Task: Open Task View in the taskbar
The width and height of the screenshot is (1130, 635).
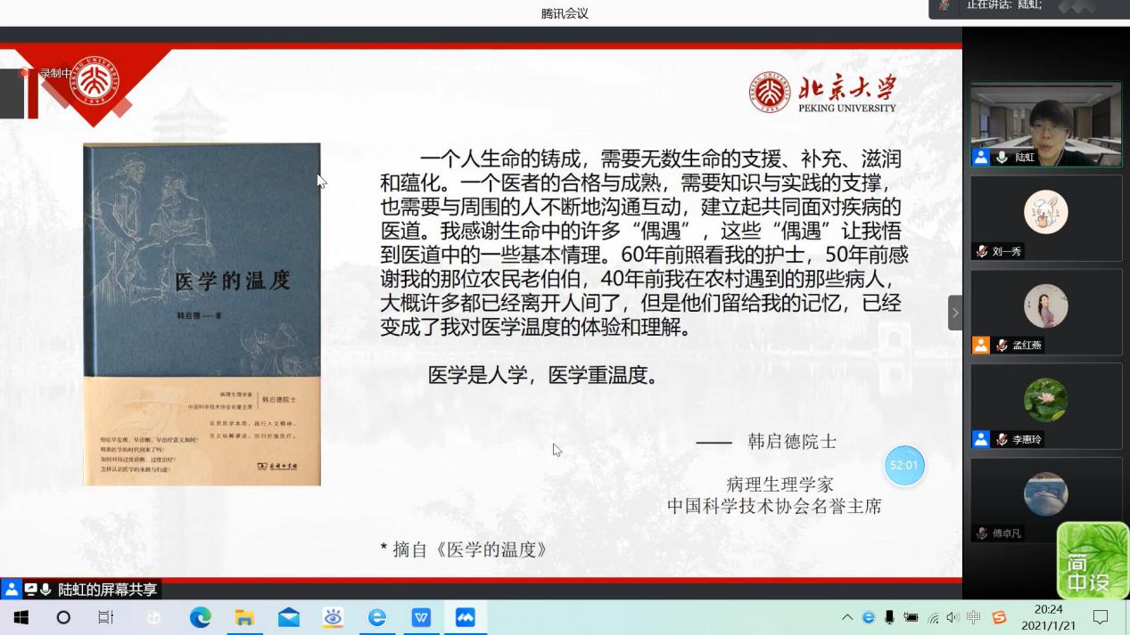Action: 105,617
